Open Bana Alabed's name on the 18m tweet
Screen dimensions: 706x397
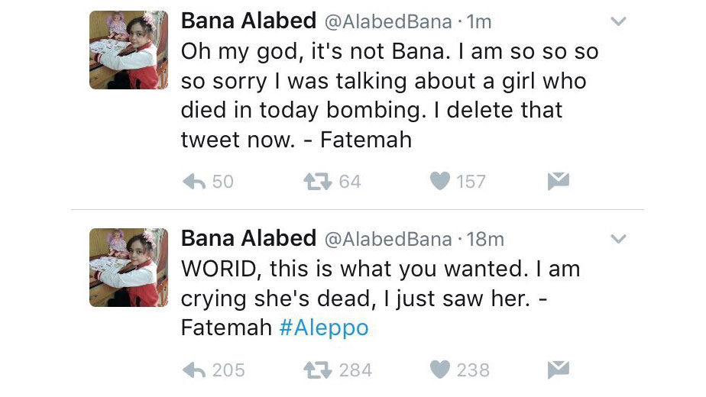click(x=248, y=238)
